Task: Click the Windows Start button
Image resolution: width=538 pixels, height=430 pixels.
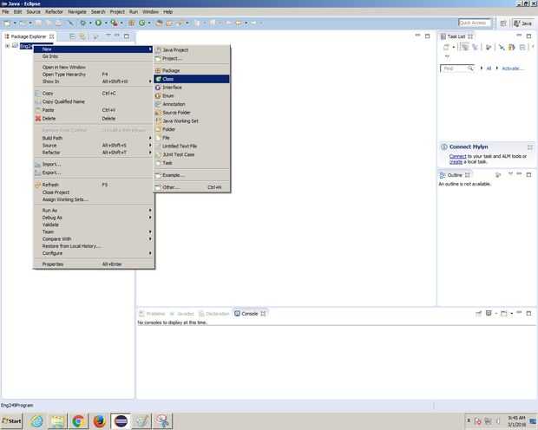Action: coord(11,420)
